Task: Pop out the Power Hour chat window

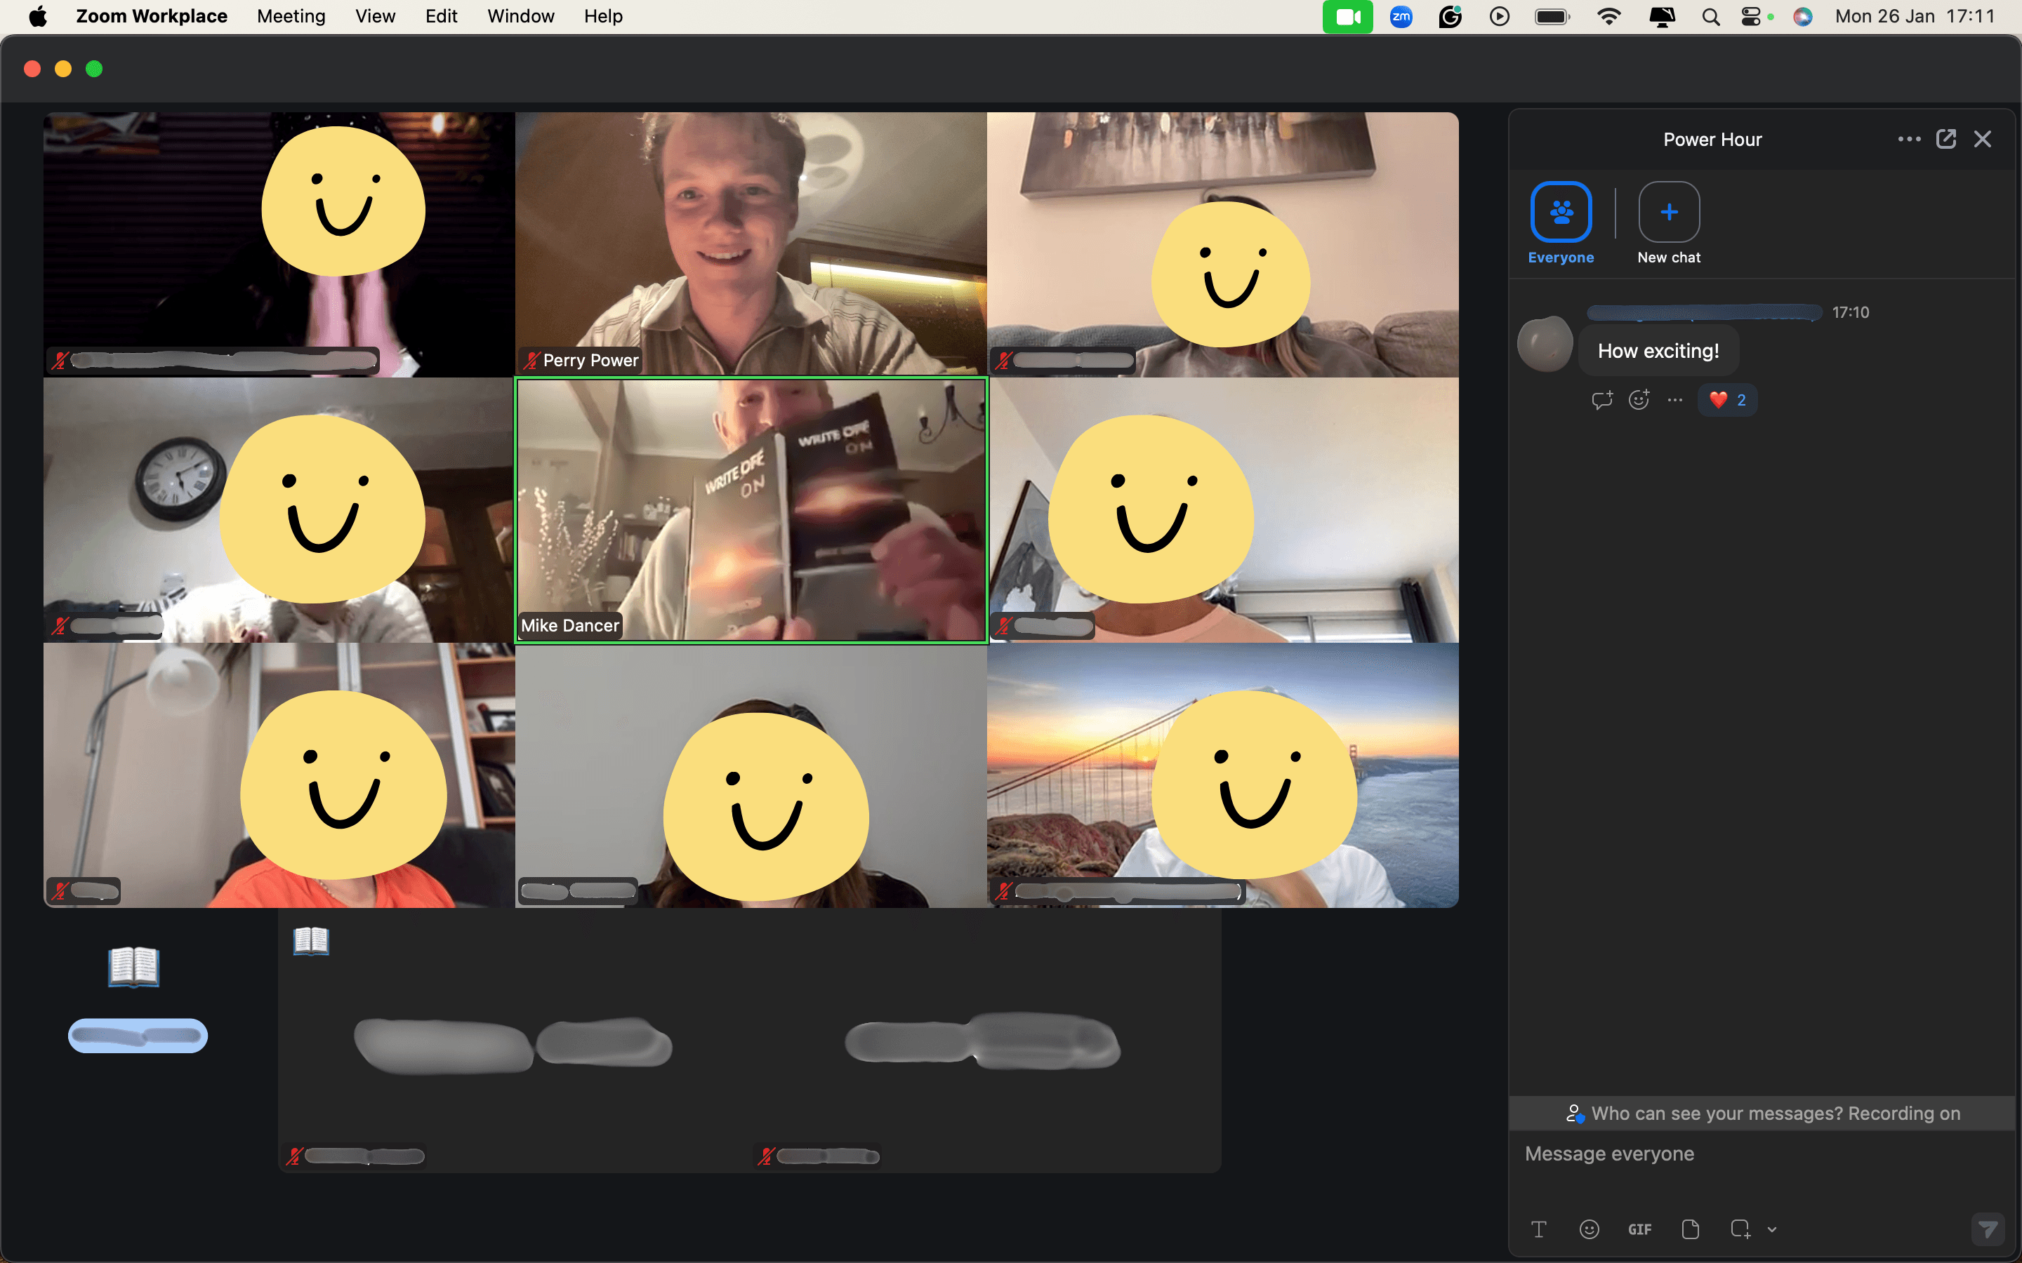Action: point(1946,140)
